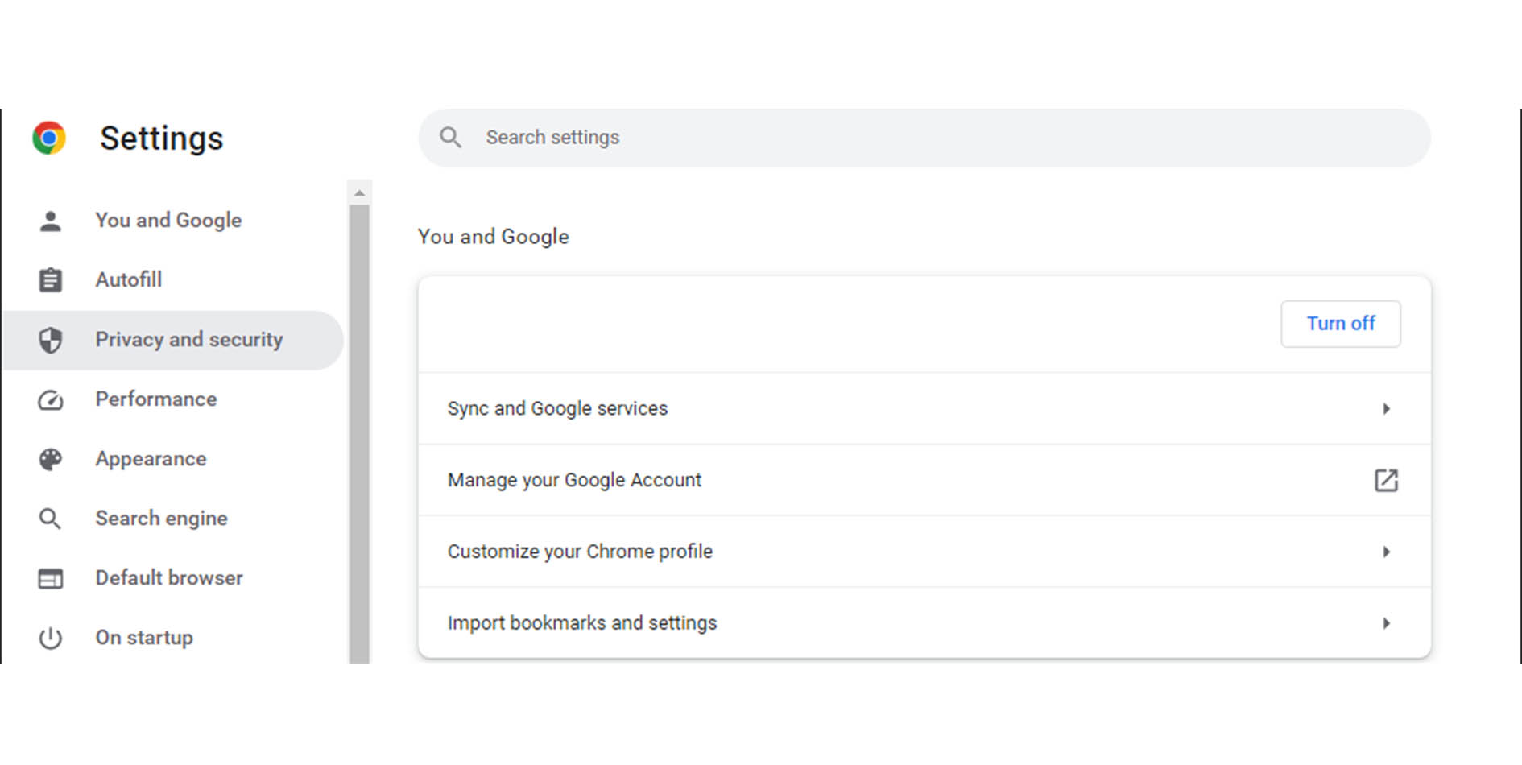Click the external link icon for Google Account

coord(1385,481)
